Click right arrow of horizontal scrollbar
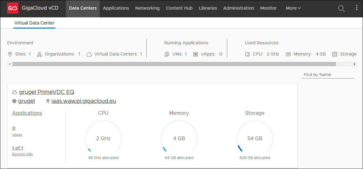This screenshot has width=363, height=169. click(355, 64)
